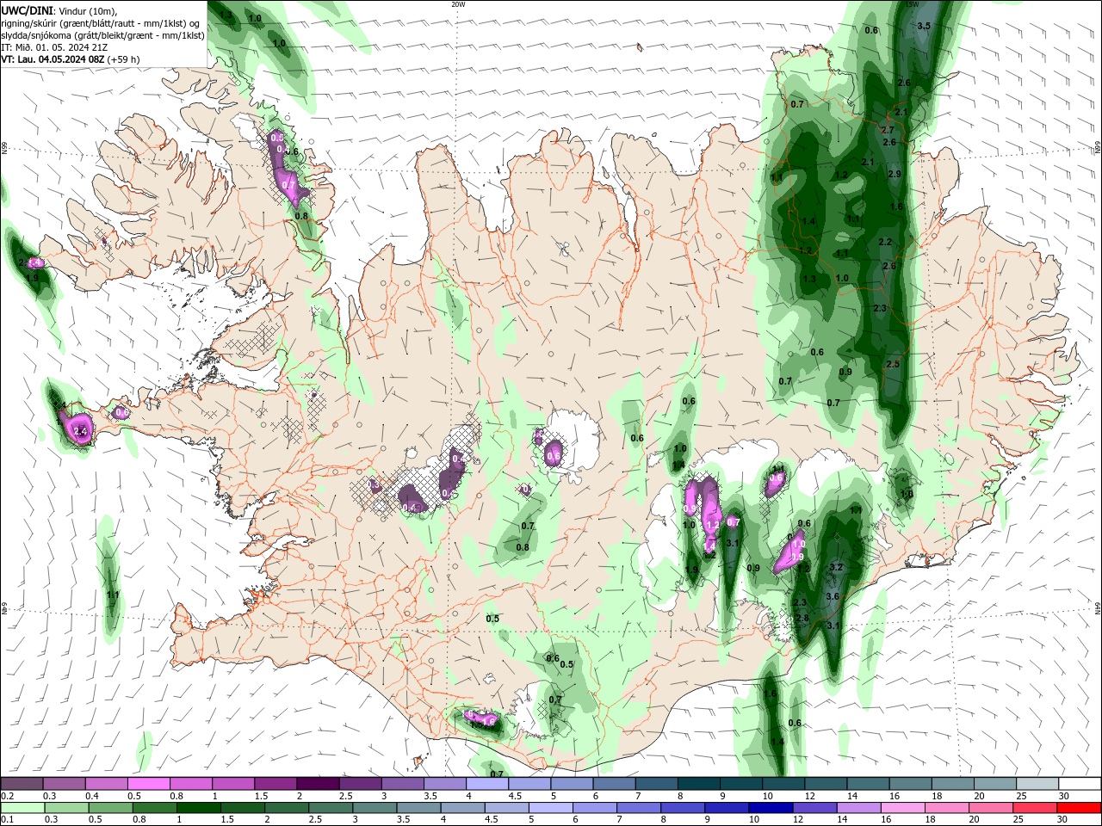The image size is (1102, 826).
Task: Select the bright red bottom swatch after 30
Action: [1079, 809]
